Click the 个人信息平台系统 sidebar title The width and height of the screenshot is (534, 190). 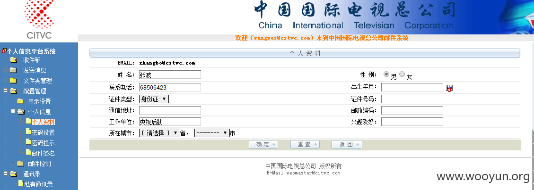[x=31, y=51]
